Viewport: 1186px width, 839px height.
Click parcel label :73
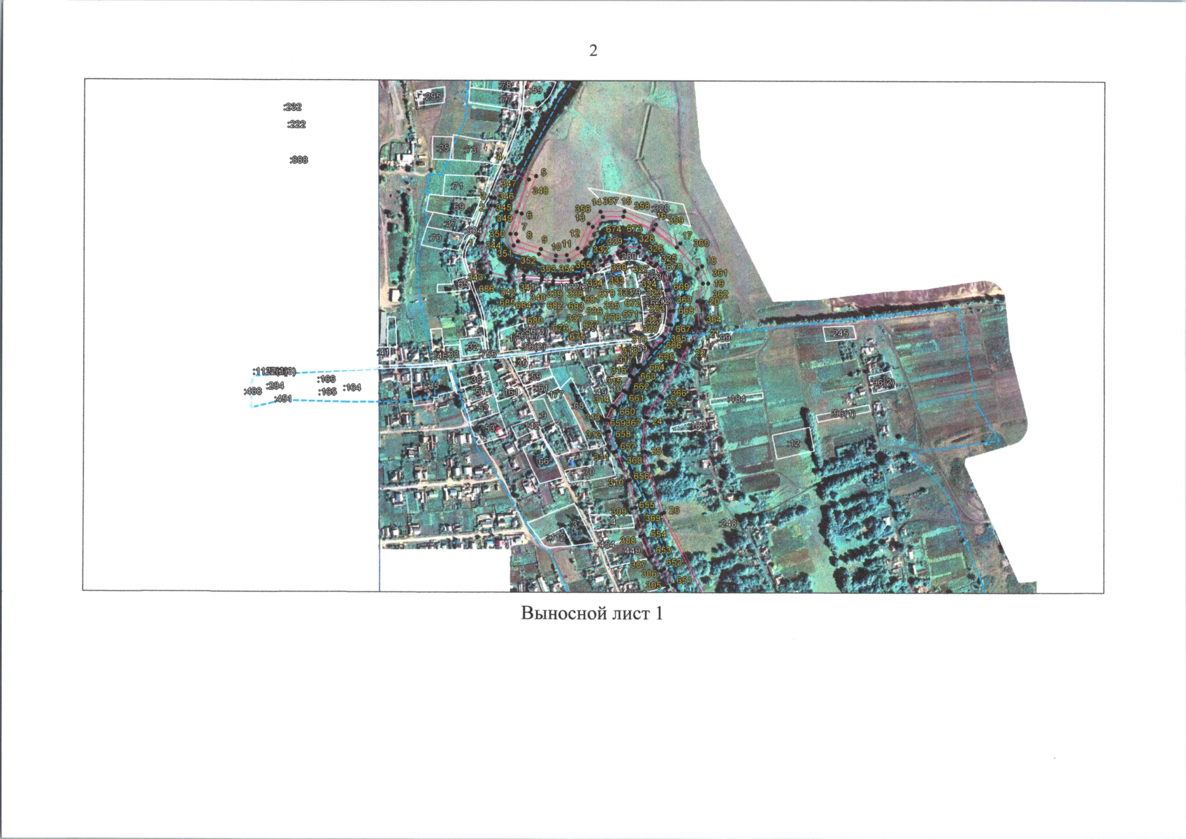pos(470,150)
